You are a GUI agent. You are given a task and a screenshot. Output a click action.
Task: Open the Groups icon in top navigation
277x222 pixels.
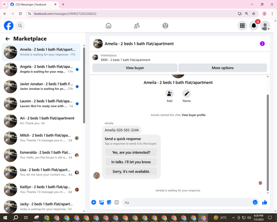point(165,26)
